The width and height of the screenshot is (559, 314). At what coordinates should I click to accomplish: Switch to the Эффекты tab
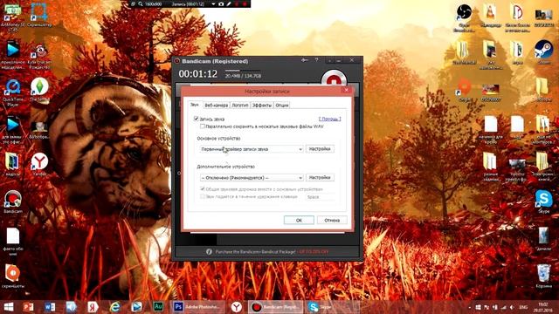coord(262,106)
